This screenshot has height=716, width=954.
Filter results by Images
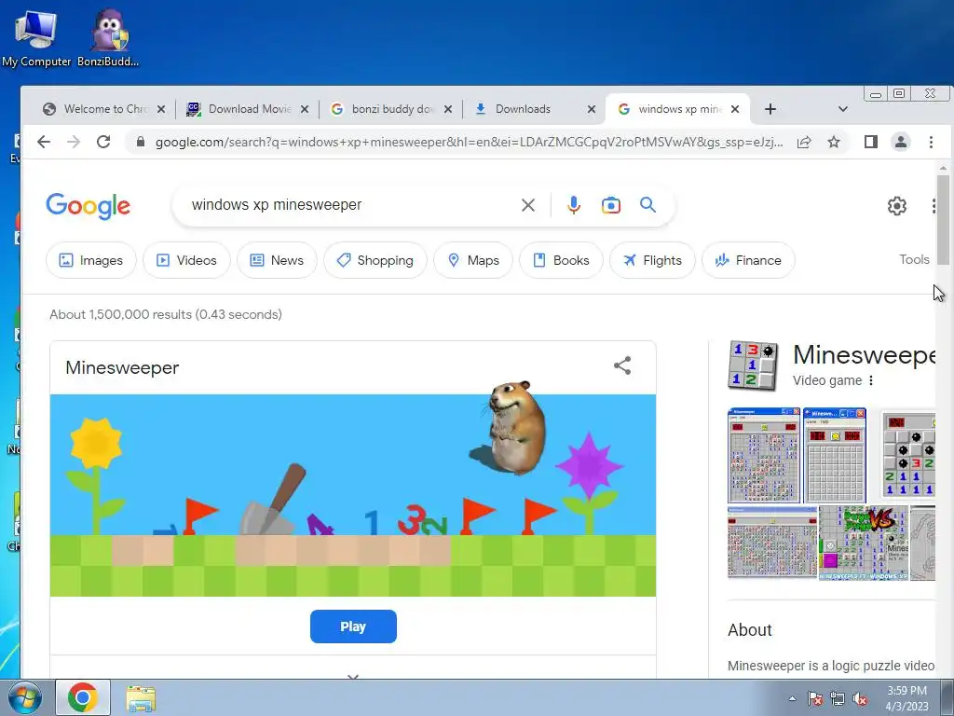coord(90,261)
